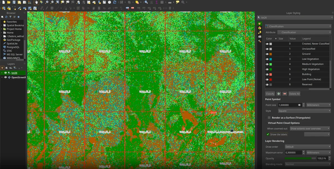Viewport: 334px width, 169px height.
Task: Click the green plus add class button
Action: point(279,94)
